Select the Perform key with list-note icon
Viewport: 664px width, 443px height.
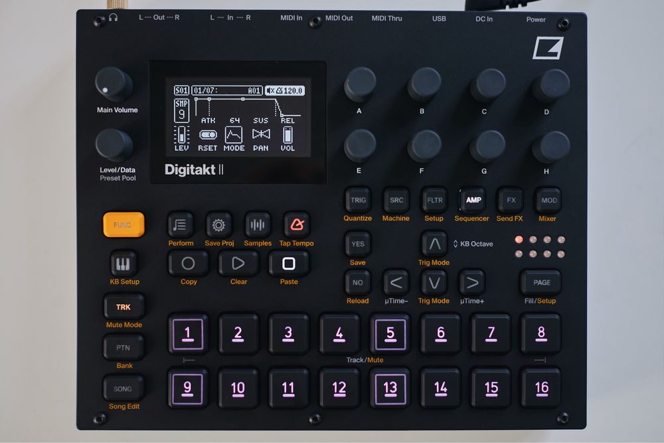(181, 224)
